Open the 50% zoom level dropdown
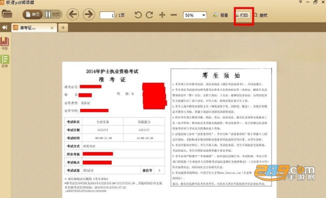The height and width of the screenshot is (198, 326). pos(195,15)
